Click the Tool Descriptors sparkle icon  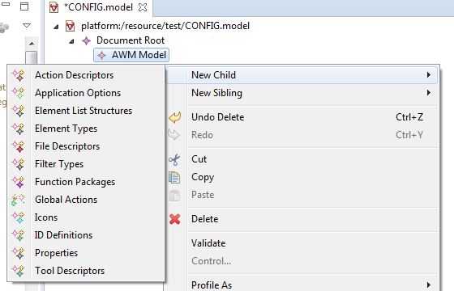[18, 271]
